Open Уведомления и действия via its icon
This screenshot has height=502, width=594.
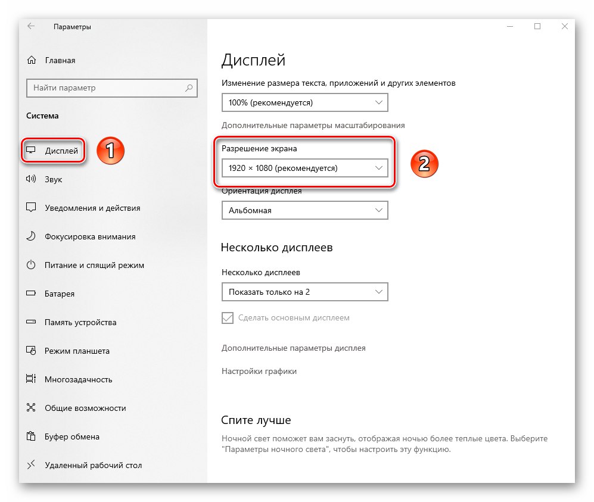(x=32, y=208)
